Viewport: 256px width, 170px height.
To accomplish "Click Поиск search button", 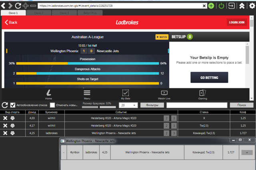I will [242, 105].
